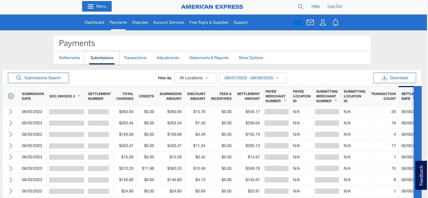Switch to the Transactions tab
Image resolution: width=428 pixels, height=198 pixels.
click(x=135, y=58)
